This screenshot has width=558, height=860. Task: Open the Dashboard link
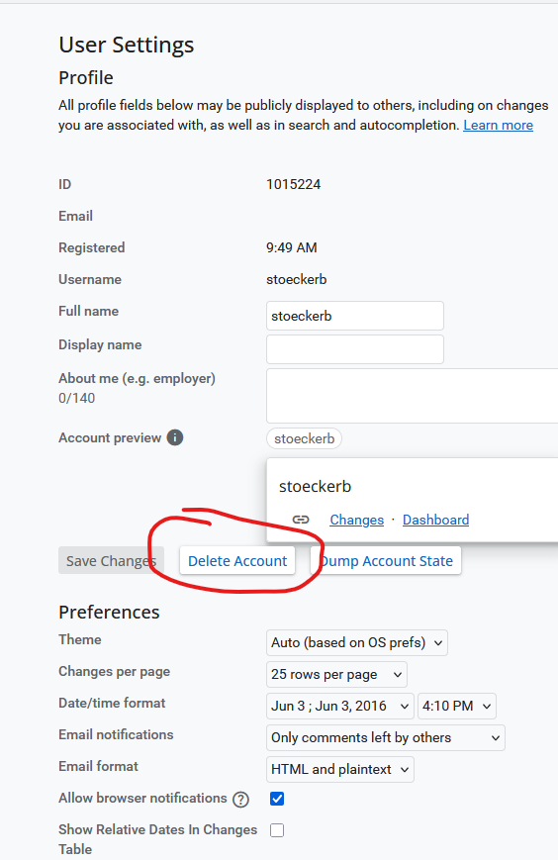tap(435, 520)
